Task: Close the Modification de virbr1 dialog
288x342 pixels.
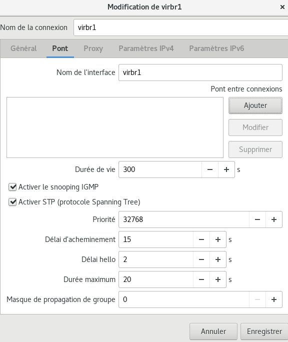Action: tap(282, 7)
